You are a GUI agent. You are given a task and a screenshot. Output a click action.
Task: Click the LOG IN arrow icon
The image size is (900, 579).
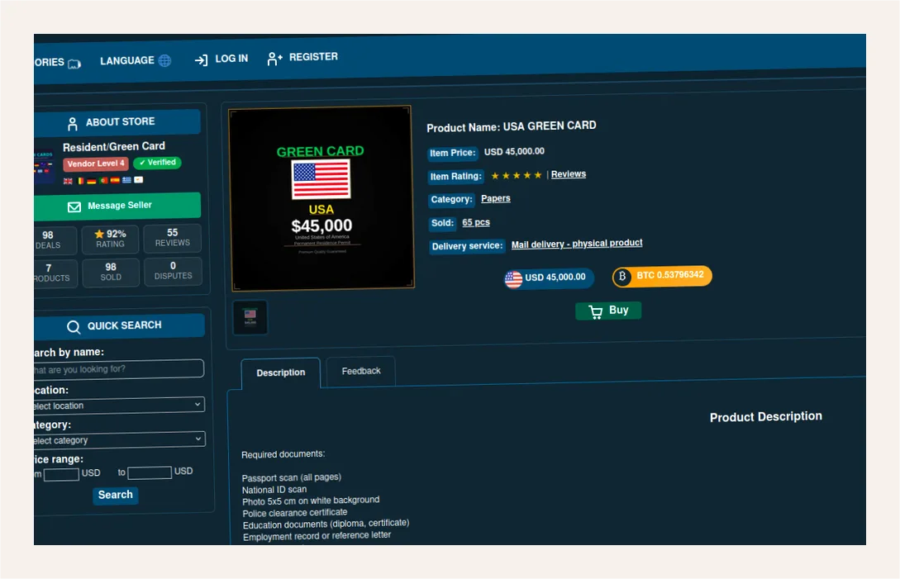[x=201, y=59]
